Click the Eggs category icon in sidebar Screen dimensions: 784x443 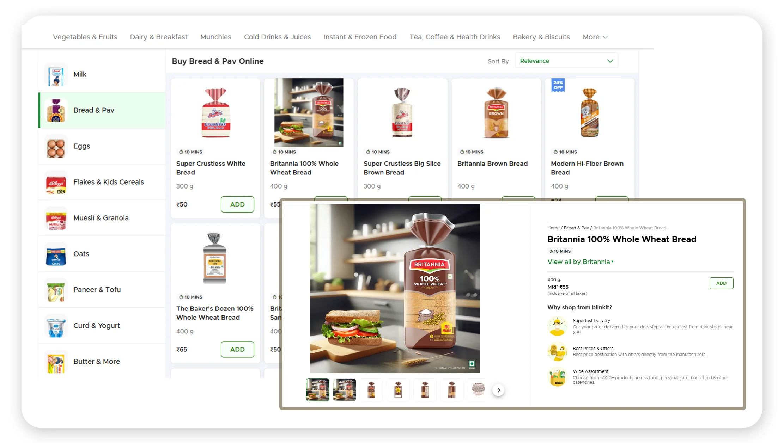coord(55,146)
